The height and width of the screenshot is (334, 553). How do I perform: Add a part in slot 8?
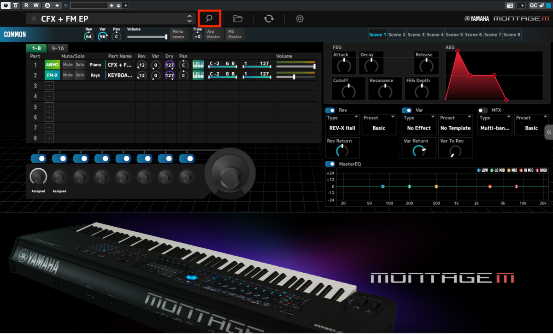[49, 138]
